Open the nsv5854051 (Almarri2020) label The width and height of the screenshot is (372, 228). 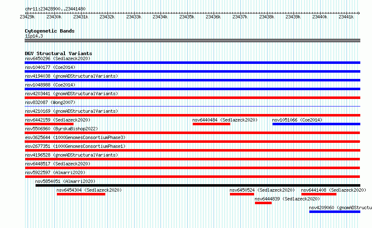coord(65,181)
